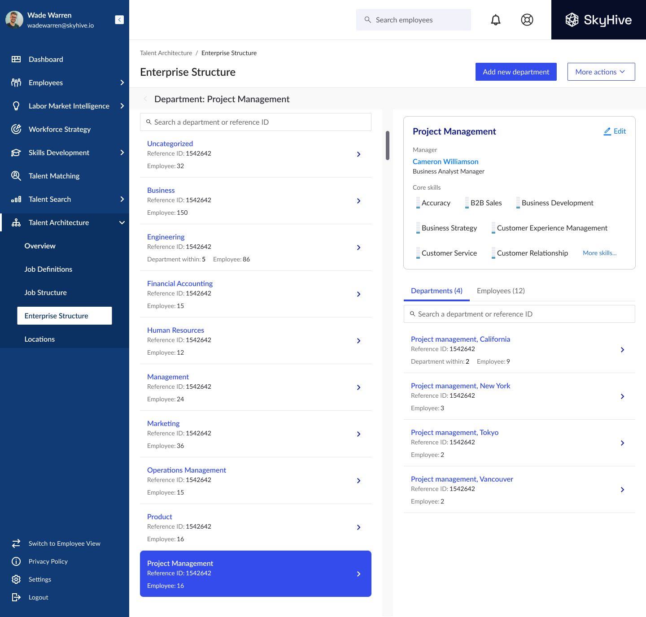The image size is (646, 617).
Task: Click the Logout icon
Action: pyautogui.click(x=16, y=597)
